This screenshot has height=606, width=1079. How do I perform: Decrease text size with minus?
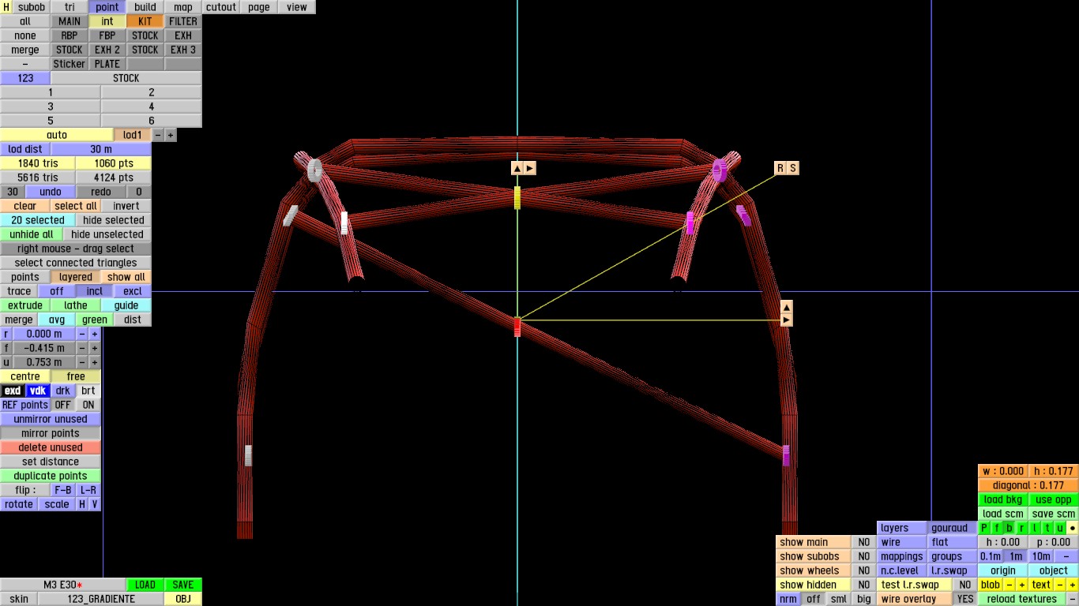1060,585
